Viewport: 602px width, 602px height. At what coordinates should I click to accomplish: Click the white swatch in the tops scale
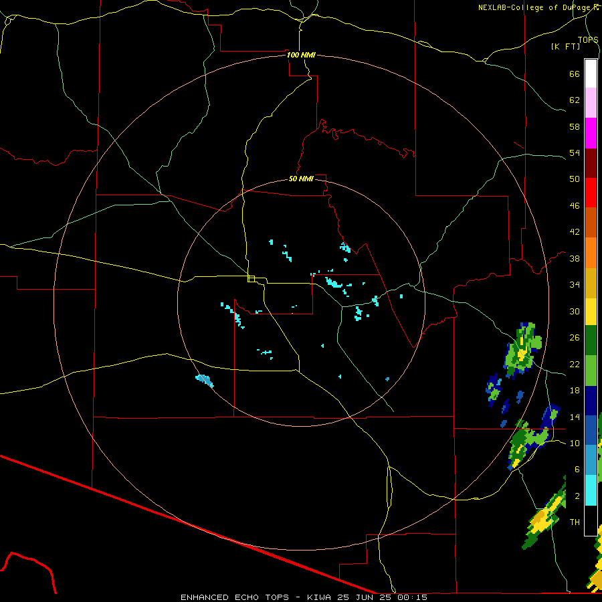[x=591, y=74]
